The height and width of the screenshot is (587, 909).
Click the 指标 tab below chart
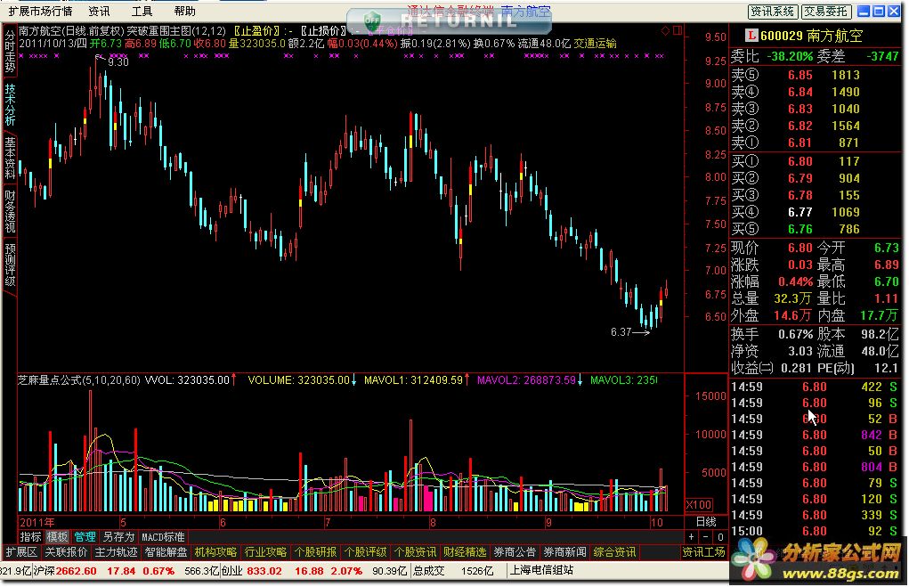tap(31, 537)
